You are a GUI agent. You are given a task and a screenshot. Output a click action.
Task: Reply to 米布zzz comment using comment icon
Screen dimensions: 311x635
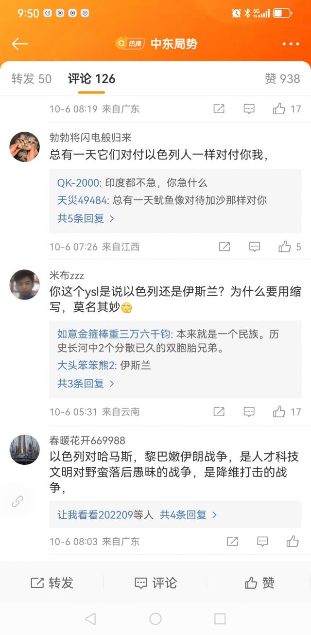coord(249,412)
